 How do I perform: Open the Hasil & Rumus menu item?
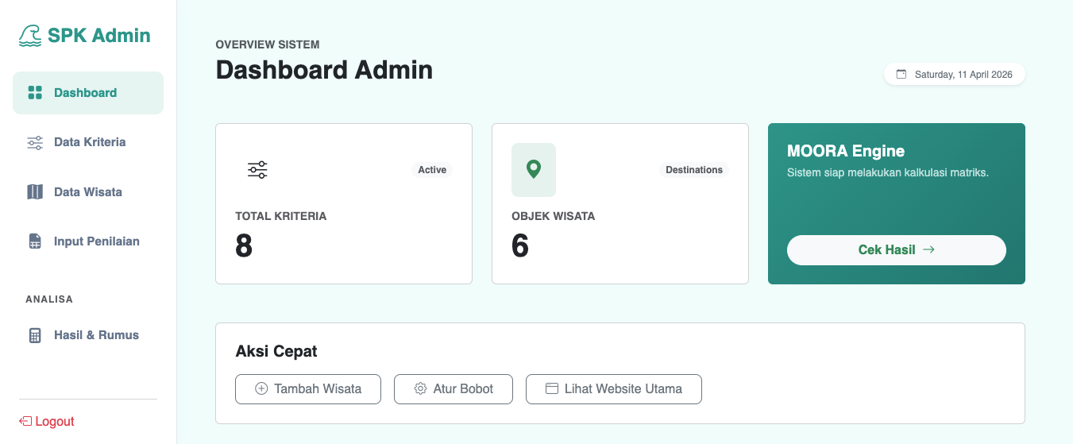88,335
